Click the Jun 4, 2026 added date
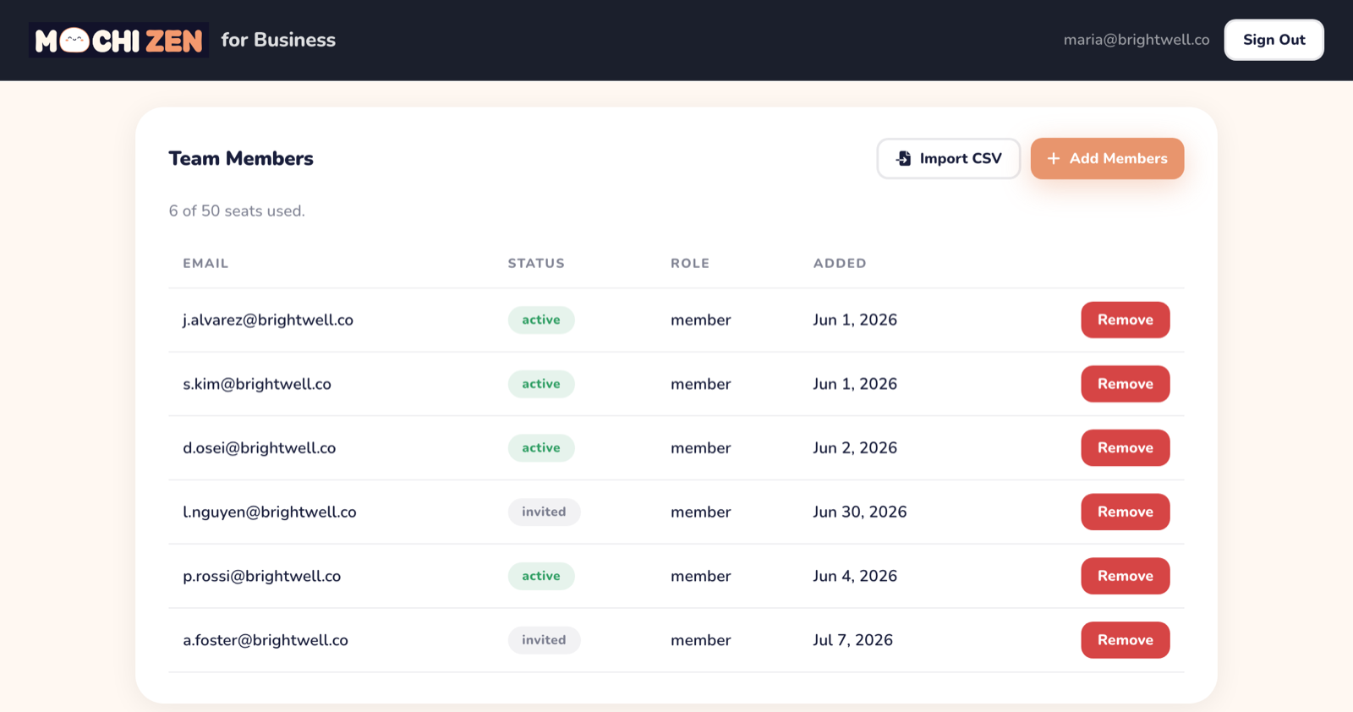Screen dimensions: 1353x712 coord(855,576)
